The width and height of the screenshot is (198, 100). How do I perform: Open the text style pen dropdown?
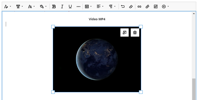pyautogui.click(x=8, y=7)
